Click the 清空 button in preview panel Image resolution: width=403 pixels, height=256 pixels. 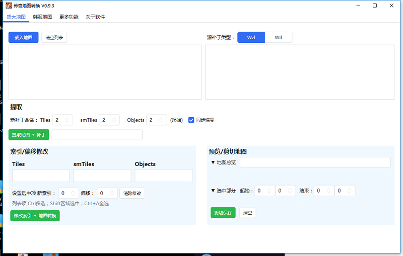point(247,213)
